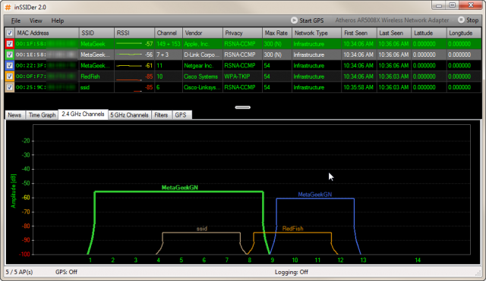The image size is (486, 281).
Task: Select the D-Link Corpo... vendor cell
Action: click(x=203, y=55)
